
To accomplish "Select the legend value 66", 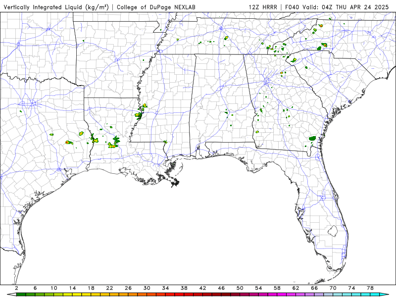I will click(314, 288).
